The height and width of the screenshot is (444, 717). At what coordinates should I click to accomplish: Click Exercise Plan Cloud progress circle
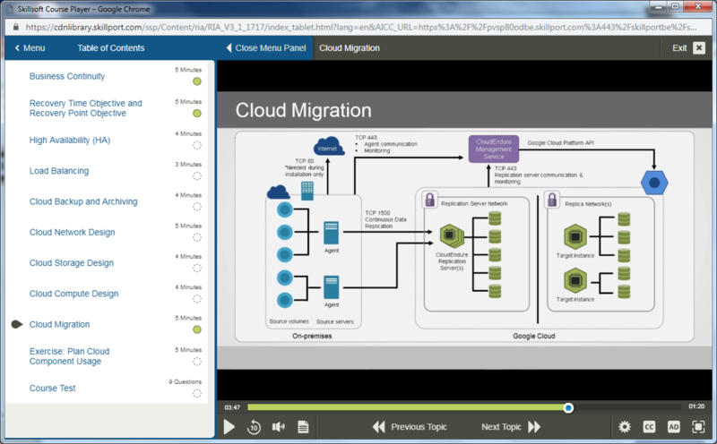[197, 362]
